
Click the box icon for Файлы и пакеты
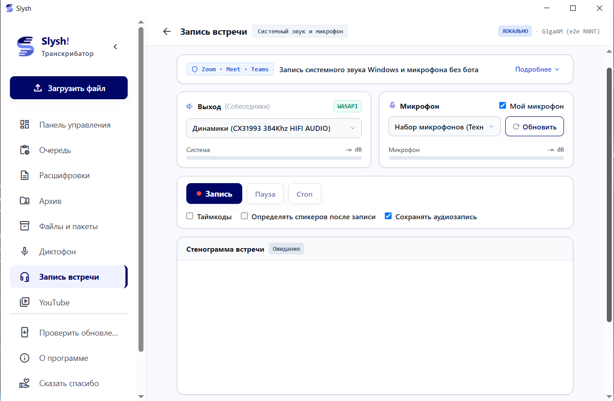pyautogui.click(x=24, y=226)
